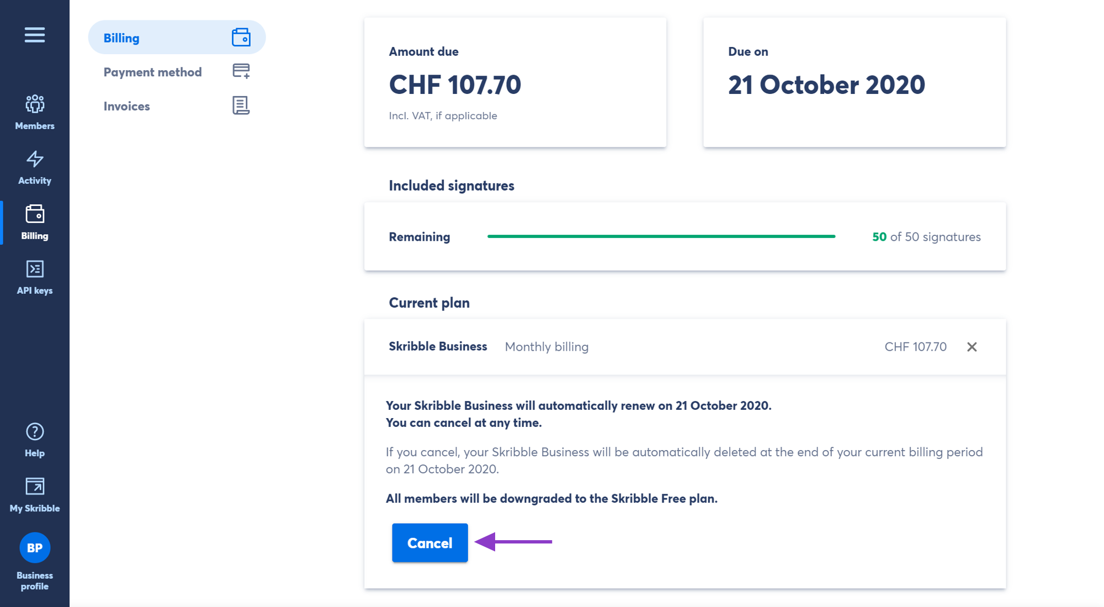Click the Billing icon in sidebar
The height and width of the screenshot is (607, 1104).
(x=35, y=213)
